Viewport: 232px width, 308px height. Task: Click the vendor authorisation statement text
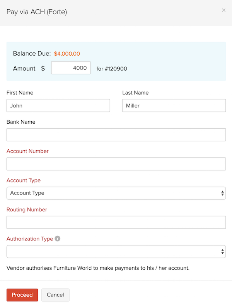pyautogui.click(x=98, y=267)
